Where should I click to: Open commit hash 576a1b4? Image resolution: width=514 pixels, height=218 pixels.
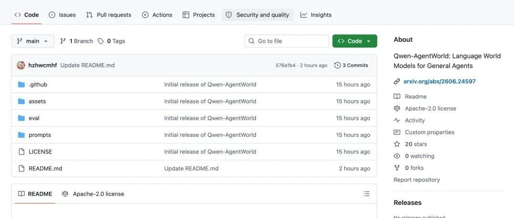pos(285,66)
